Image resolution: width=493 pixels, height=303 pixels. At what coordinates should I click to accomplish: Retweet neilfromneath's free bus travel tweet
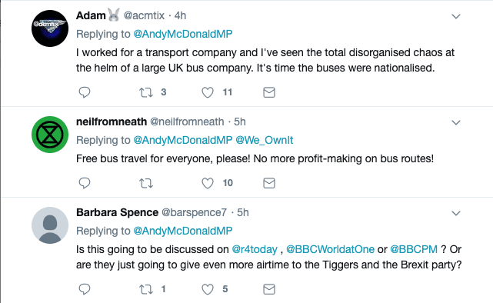pos(146,183)
